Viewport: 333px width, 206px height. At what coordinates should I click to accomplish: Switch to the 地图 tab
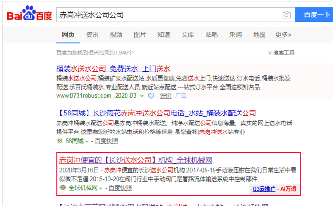259,35
